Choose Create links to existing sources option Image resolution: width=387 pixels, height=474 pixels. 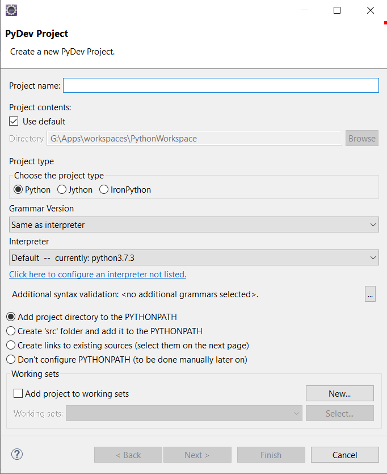click(11, 345)
